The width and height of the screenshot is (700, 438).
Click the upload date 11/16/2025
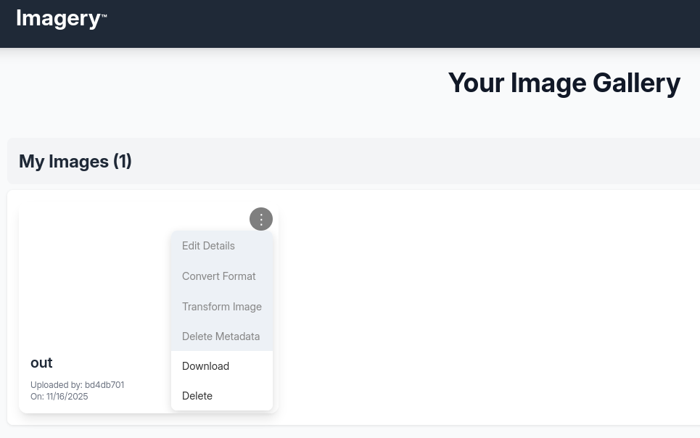tap(67, 396)
